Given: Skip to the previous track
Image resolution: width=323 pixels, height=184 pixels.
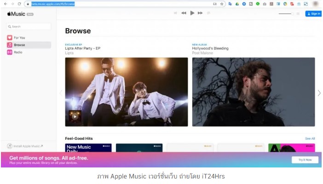Looking at the screenshot, I should click(184, 13).
